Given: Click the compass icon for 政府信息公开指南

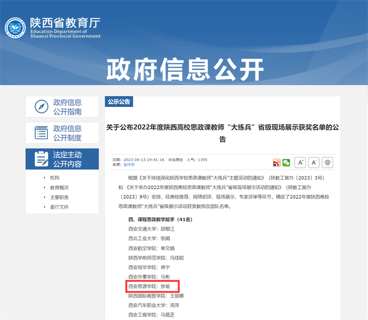Looking at the screenshot, I should [41, 107].
